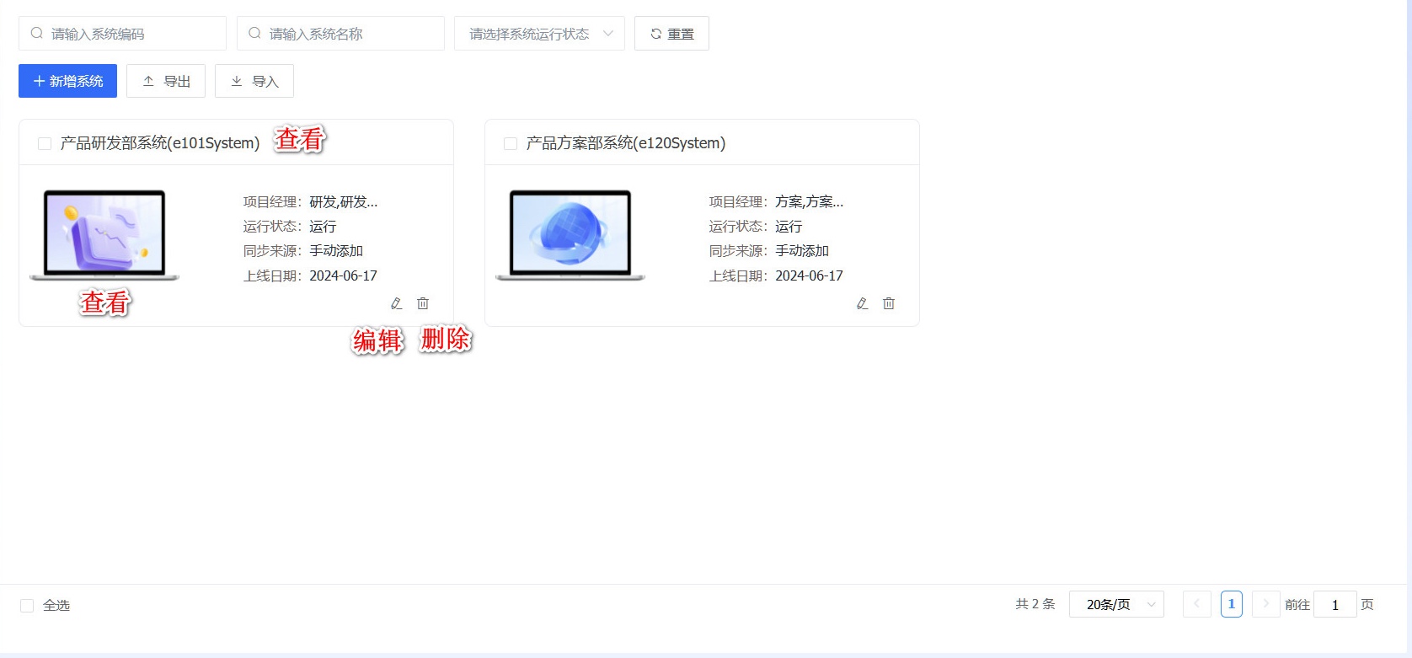Delete the 产品方案部系统 card via trash icon
This screenshot has height=658, width=1412.
coord(889,303)
